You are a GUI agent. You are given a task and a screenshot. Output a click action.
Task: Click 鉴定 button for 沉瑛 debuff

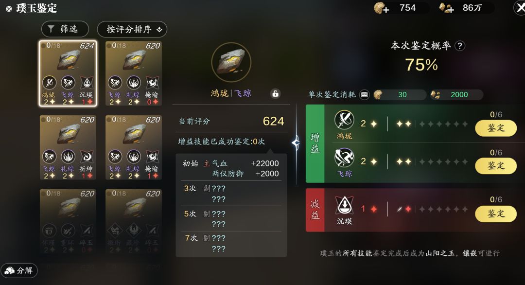[x=496, y=214]
